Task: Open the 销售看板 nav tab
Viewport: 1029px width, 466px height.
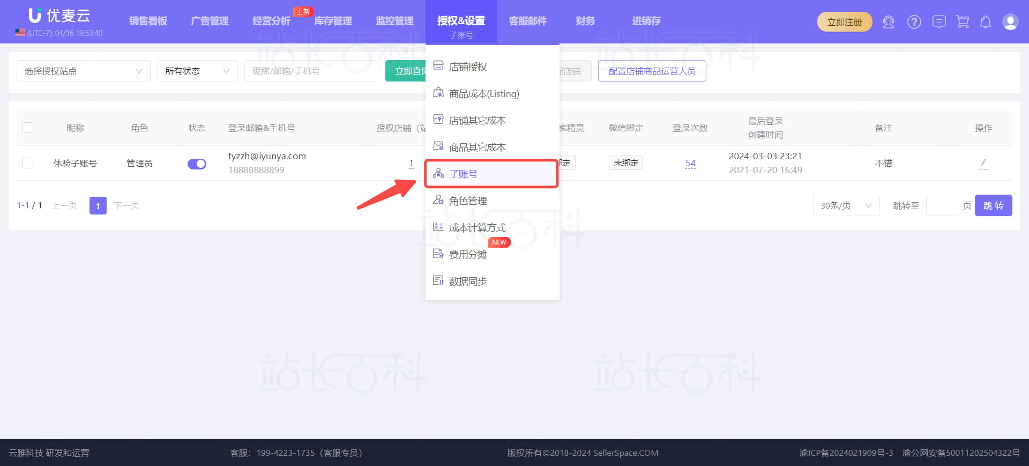Action: (x=148, y=21)
